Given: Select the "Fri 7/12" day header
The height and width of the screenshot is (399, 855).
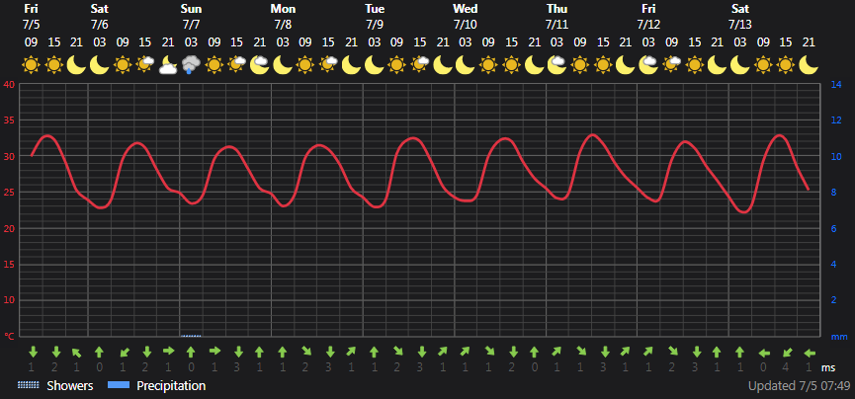Looking at the screenshot, I should click(x=648, y=17).
